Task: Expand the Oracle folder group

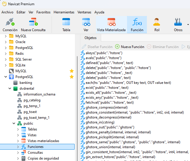Action: pos(6,42)
